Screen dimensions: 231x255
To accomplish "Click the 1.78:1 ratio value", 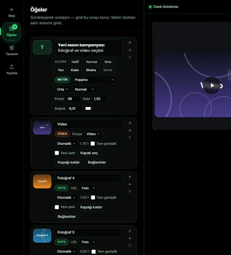I will coord(84,144).
